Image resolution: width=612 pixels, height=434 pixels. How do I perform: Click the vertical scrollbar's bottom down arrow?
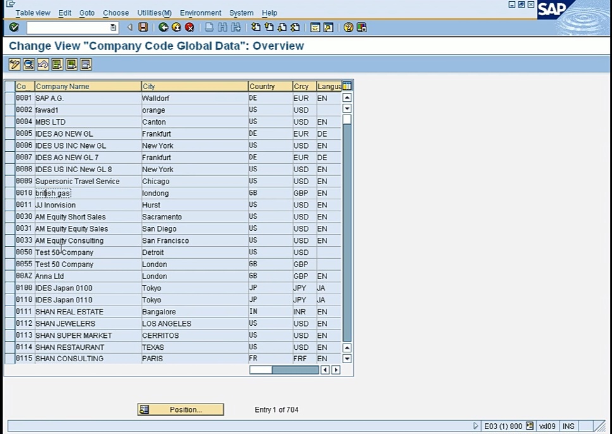pos(347,358)
